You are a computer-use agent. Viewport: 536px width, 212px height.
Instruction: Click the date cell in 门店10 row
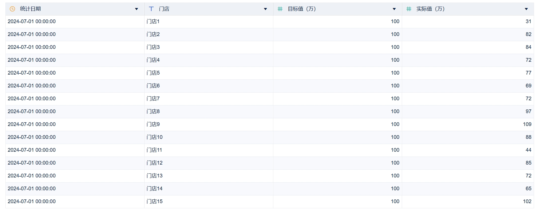coord(75,137)
